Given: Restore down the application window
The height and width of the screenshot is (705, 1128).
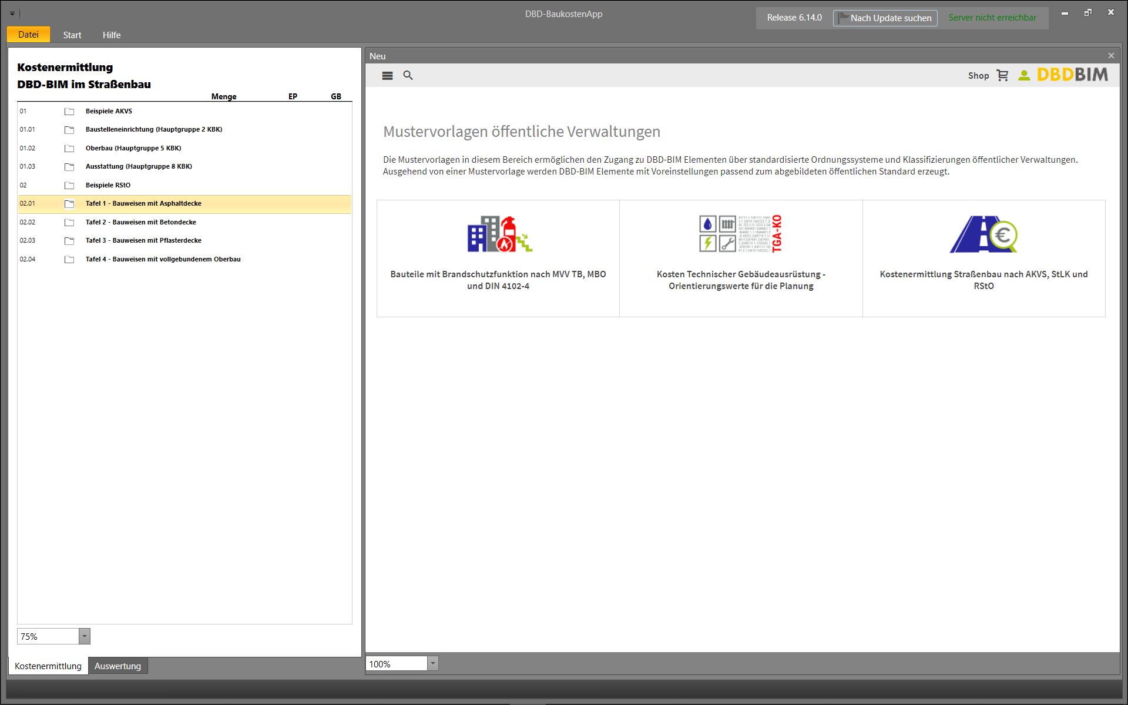Looking at the screenshot, I should 1088,12.
